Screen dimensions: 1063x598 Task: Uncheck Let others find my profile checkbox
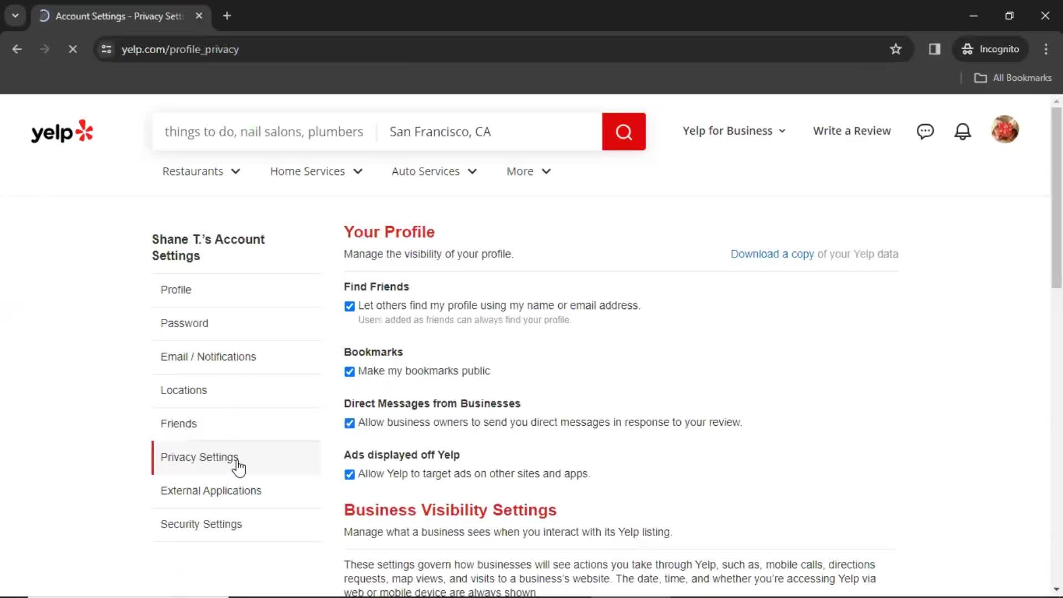(349, 306)
